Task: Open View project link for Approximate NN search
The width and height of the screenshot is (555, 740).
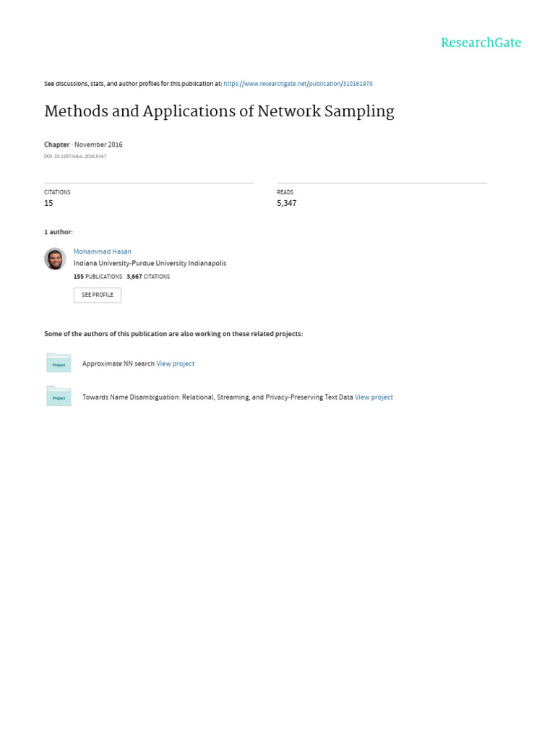Action: tap(176, 363)
